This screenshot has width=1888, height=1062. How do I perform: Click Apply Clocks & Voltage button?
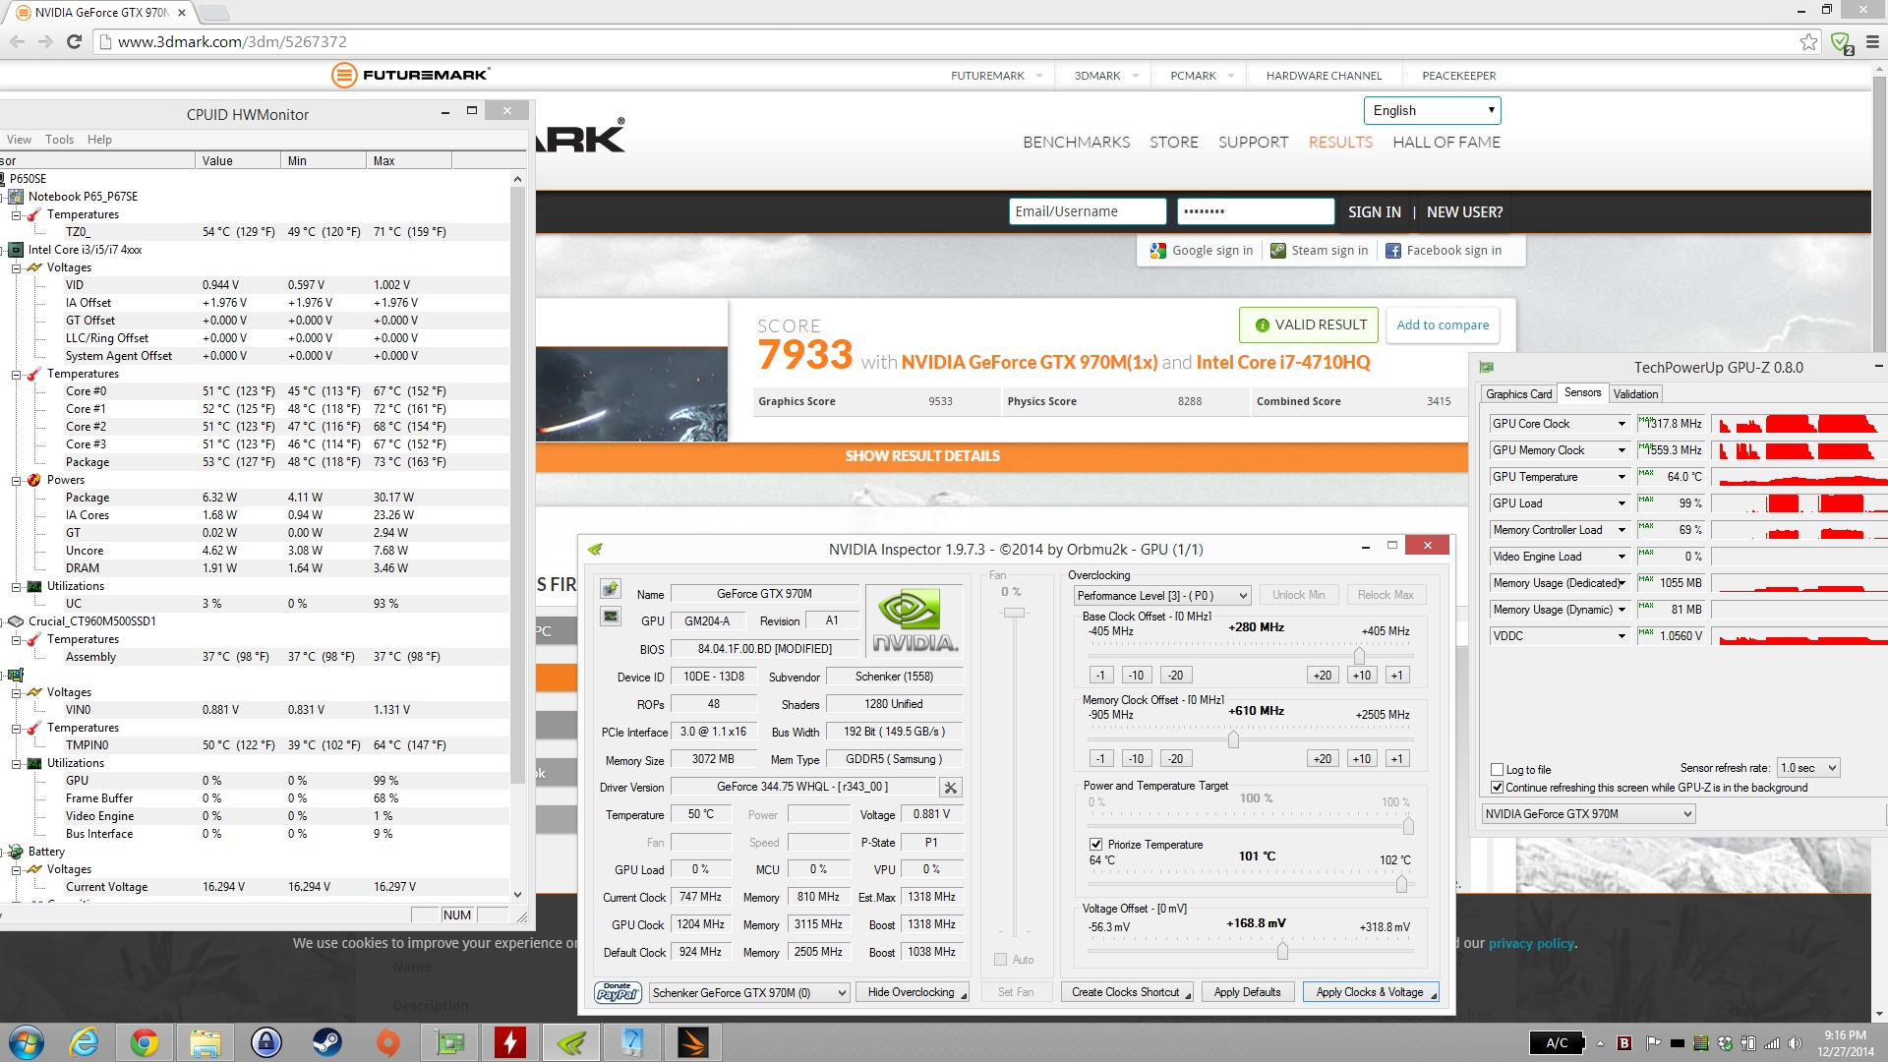tap(1370, 993)
